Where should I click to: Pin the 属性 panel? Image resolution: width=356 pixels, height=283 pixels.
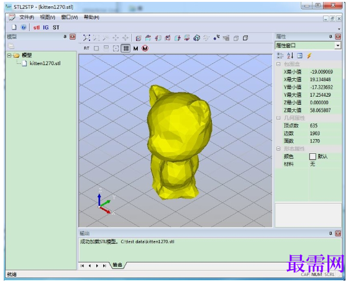tap(331, 37)
